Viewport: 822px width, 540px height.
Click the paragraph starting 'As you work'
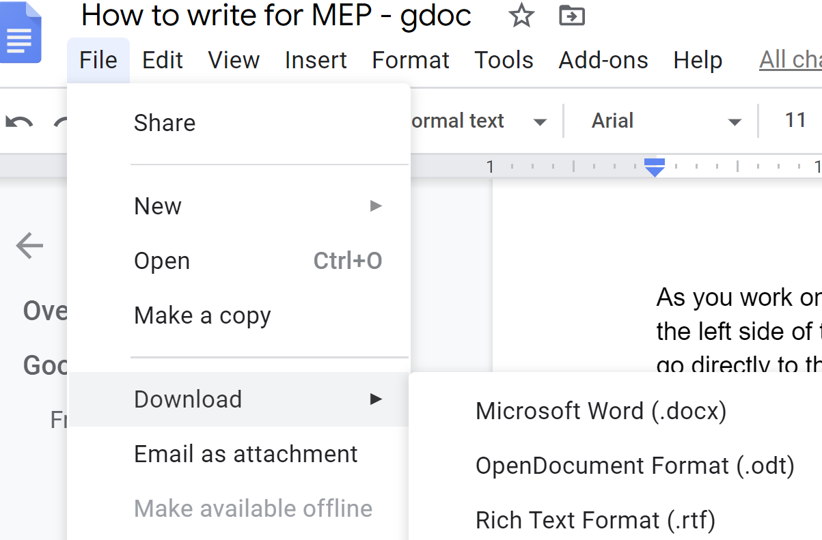(x=739, y=331)
